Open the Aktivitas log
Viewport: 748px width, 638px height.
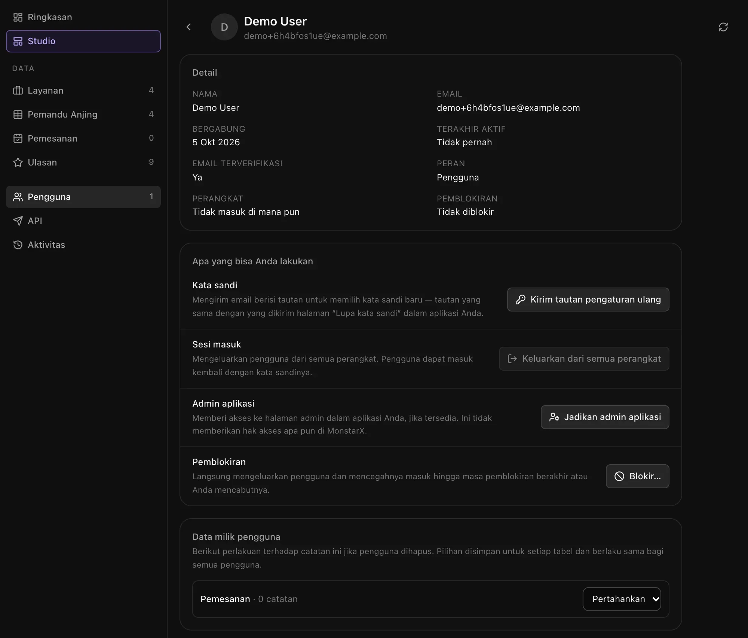click(83, 245)
